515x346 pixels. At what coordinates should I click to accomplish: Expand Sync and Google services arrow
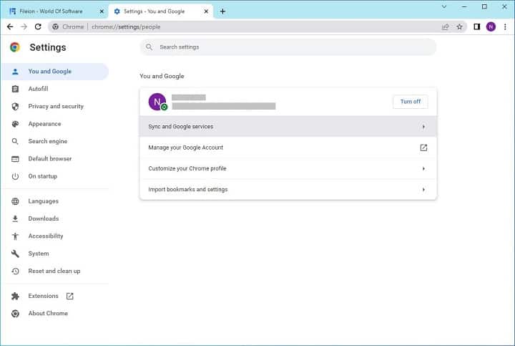point(423,127)
